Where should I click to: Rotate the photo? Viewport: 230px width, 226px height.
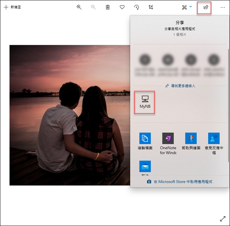[137, 7]
